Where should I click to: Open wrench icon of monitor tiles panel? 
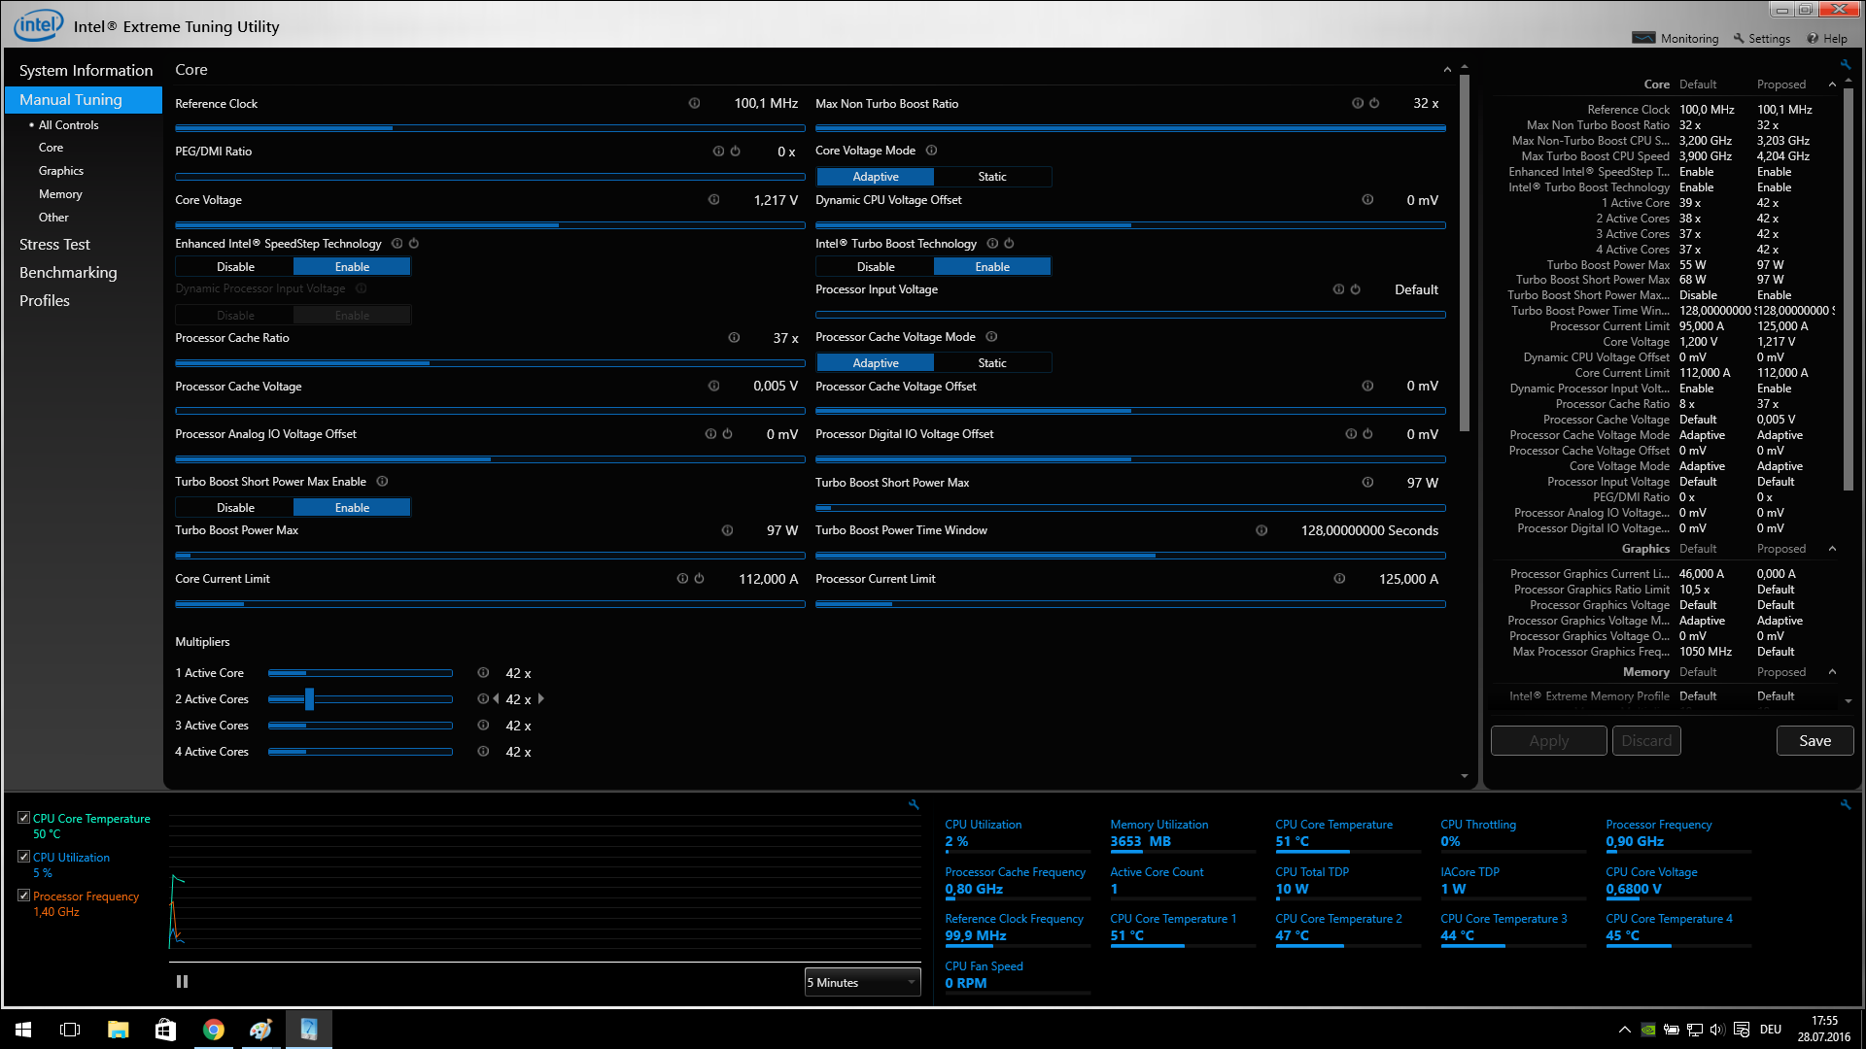coord(1845,804)
